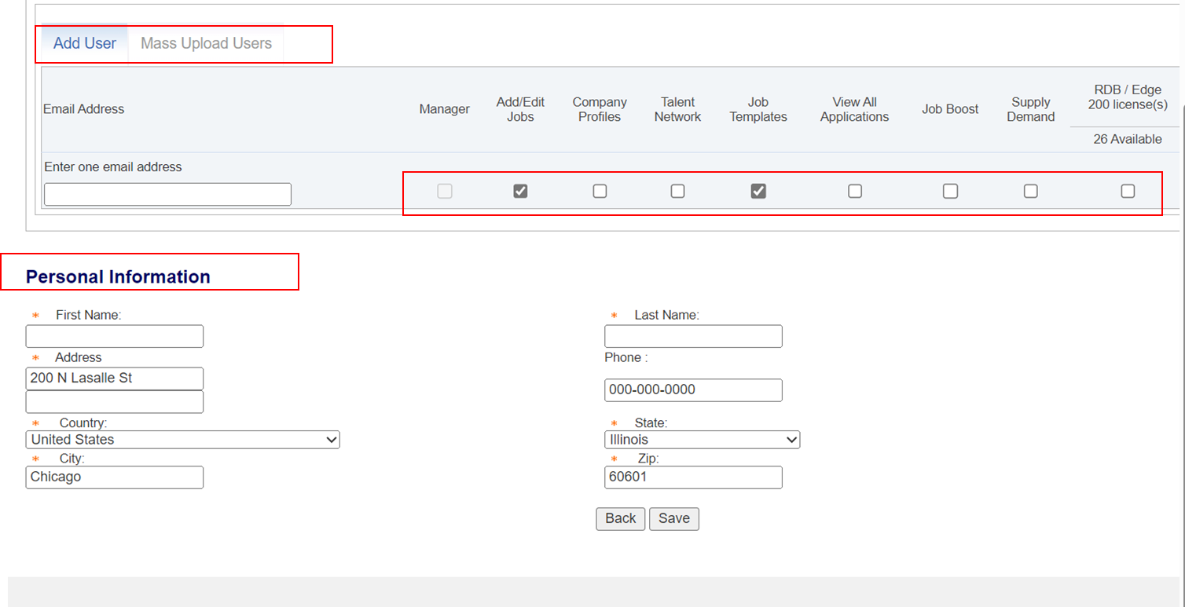Check the Job Boost checkbox
1185x607 pixels.
[x=950, y=191]
